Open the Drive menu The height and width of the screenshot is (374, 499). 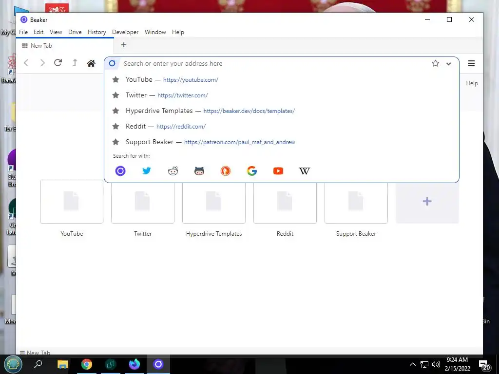tap(75, 32)
